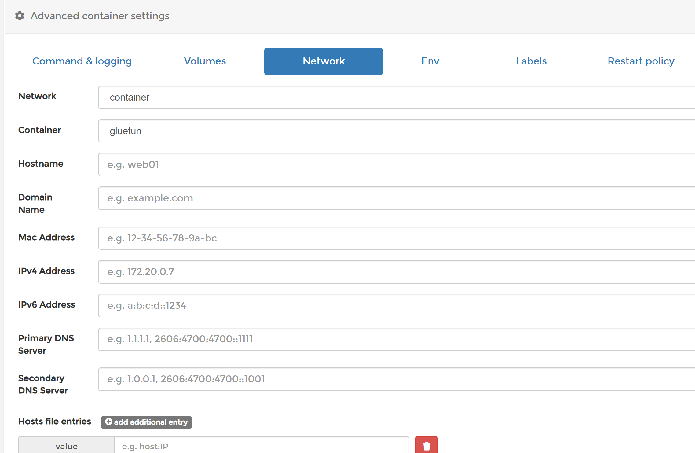The height and width of the screenshot is (453, 695).
Task: Open the Network type dropdown showing container
Action: pyautogui.click(x=367, y=97)
